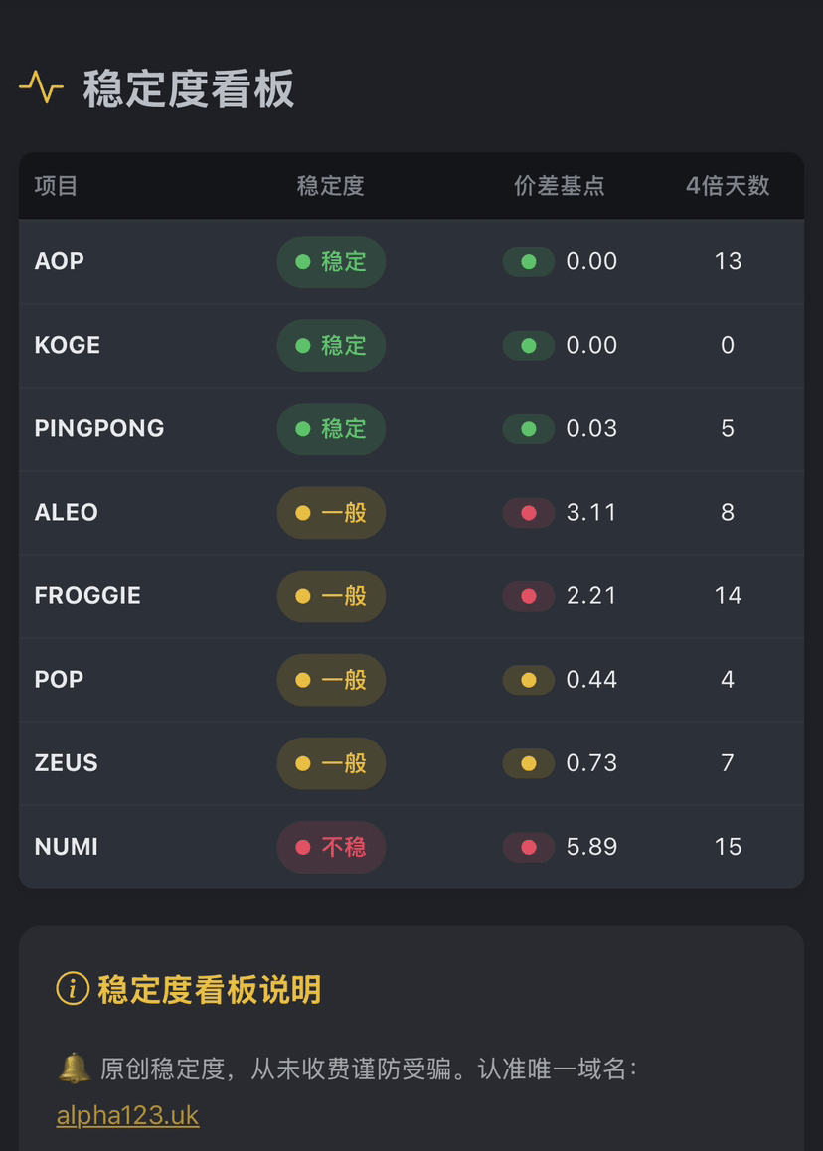Screen dimensions: 823x1151
Task: Click FROGGIE's yellow 一般 status badge
Action: click(331, 596)
